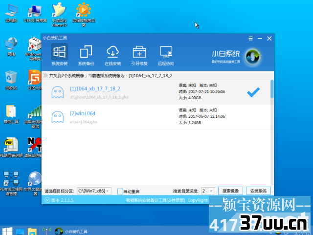Click version check icon beside 版本 2.1.1.5
This screenshot has height=235, width=313.
coord(47,200)
